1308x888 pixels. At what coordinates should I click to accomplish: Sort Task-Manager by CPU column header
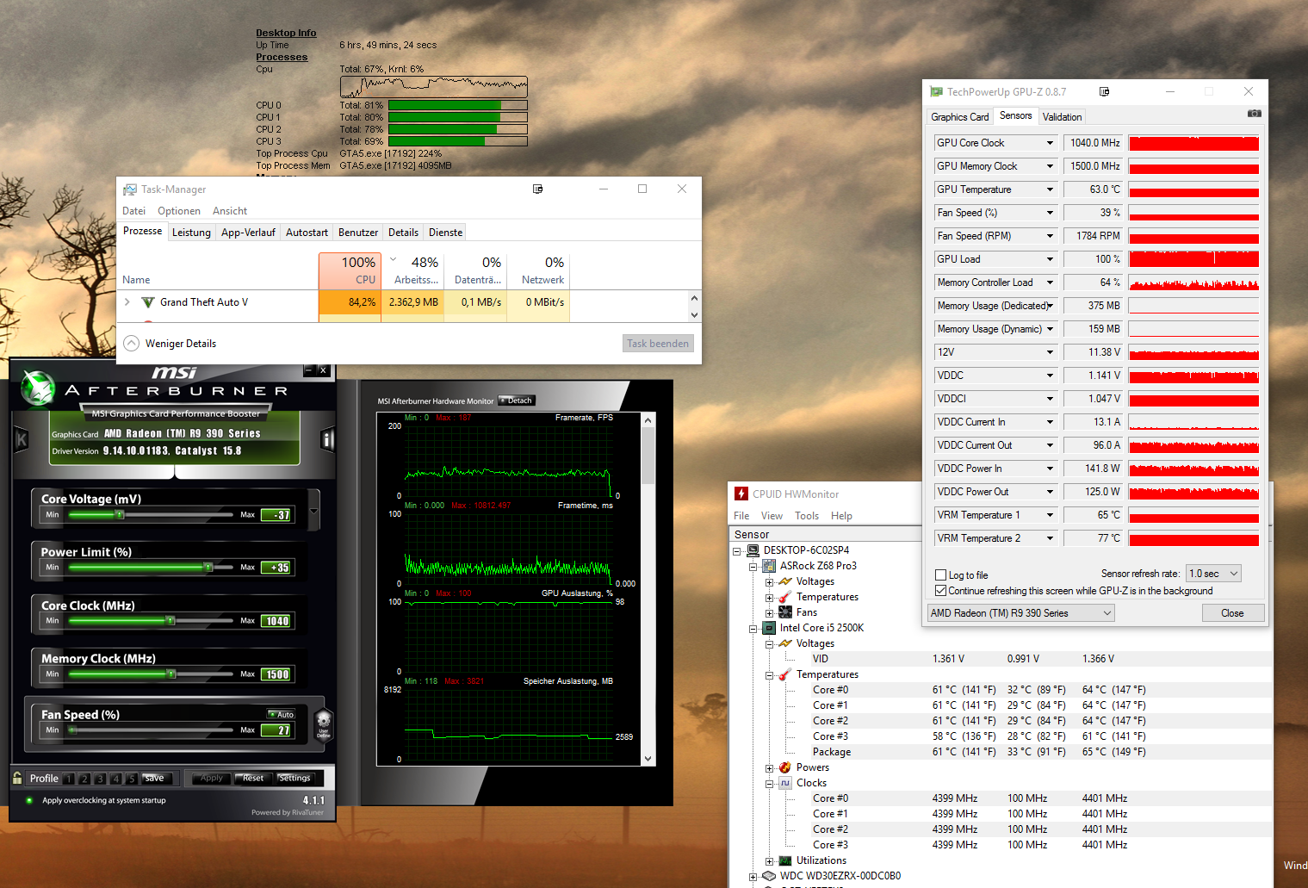(x=349, y=270)
